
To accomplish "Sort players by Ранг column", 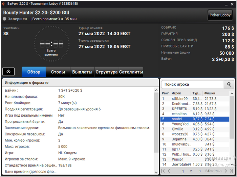I will click(x=165, y=93).
